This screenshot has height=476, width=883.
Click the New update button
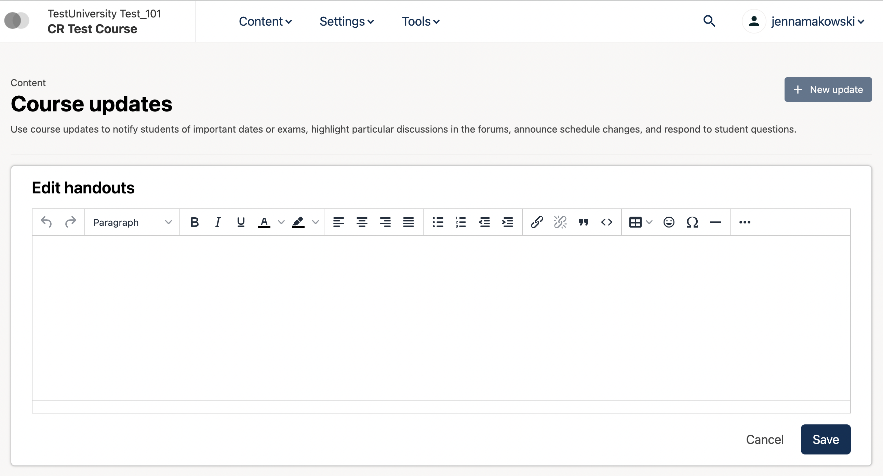point(828,90)
